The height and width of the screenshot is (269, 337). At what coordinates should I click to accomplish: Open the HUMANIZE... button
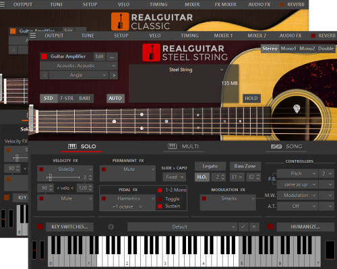tap(305, 227)
